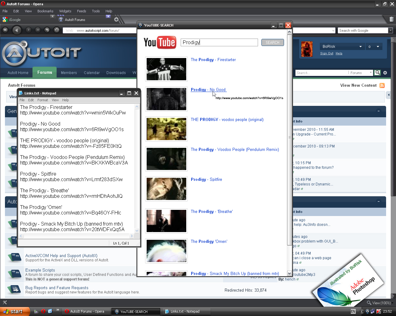Click the YouTube-Search results scroll down arrow
396x316 pixels.
[x=290, y=273]
